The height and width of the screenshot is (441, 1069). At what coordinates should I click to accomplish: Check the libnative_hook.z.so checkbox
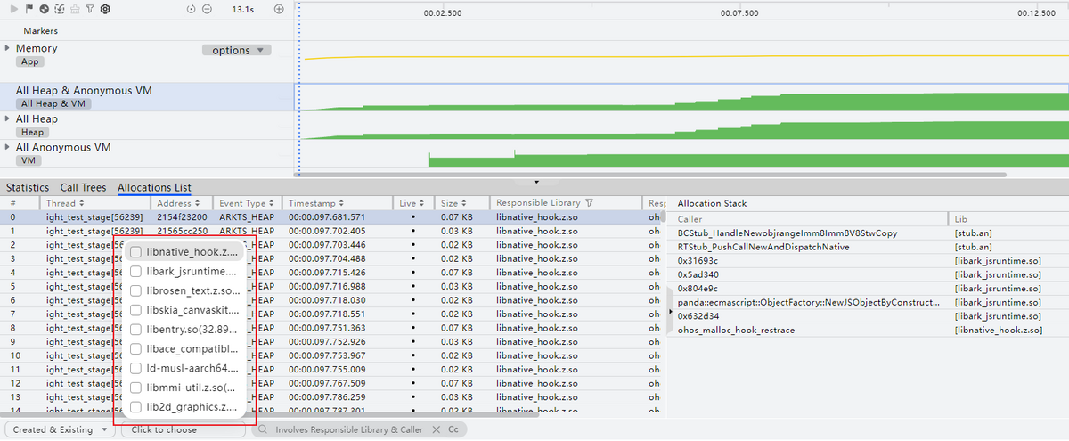135,252
